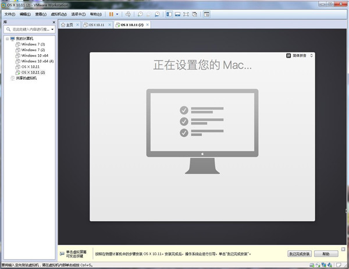Click the network adapter status icon
The image size is (349, 269).
(324, 265)
